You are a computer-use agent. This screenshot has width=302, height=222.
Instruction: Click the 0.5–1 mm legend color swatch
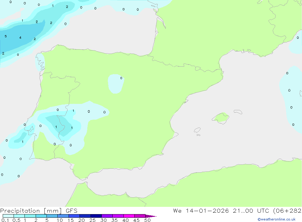(19, 216)
